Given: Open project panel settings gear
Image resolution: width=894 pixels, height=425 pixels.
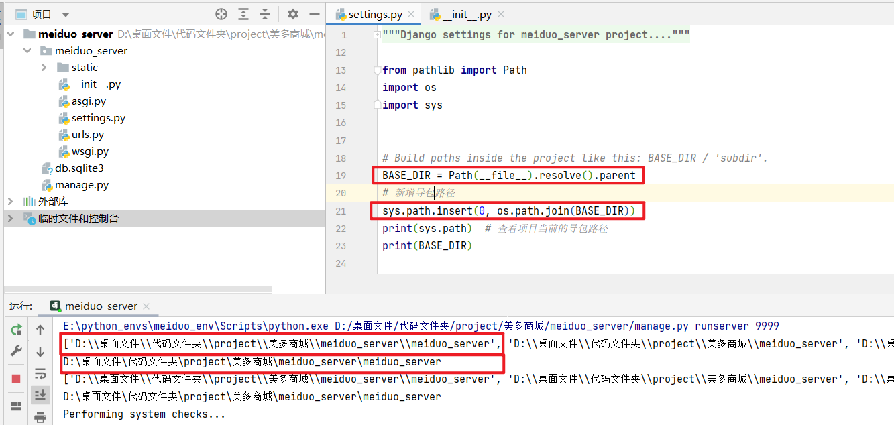Looking at the screenshot, I should [x=292, y=13].
